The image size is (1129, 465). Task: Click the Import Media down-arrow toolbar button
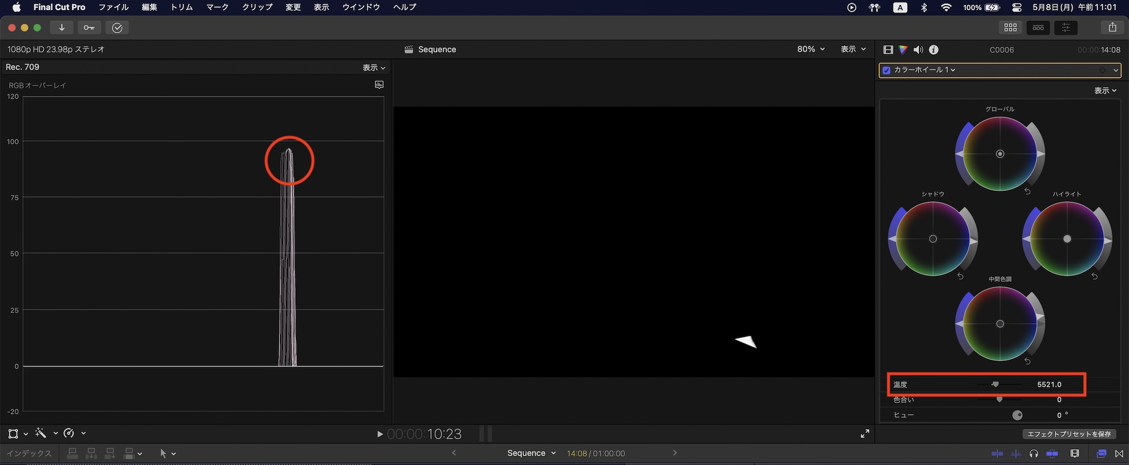pyautogui.click(x=62, y=28)
